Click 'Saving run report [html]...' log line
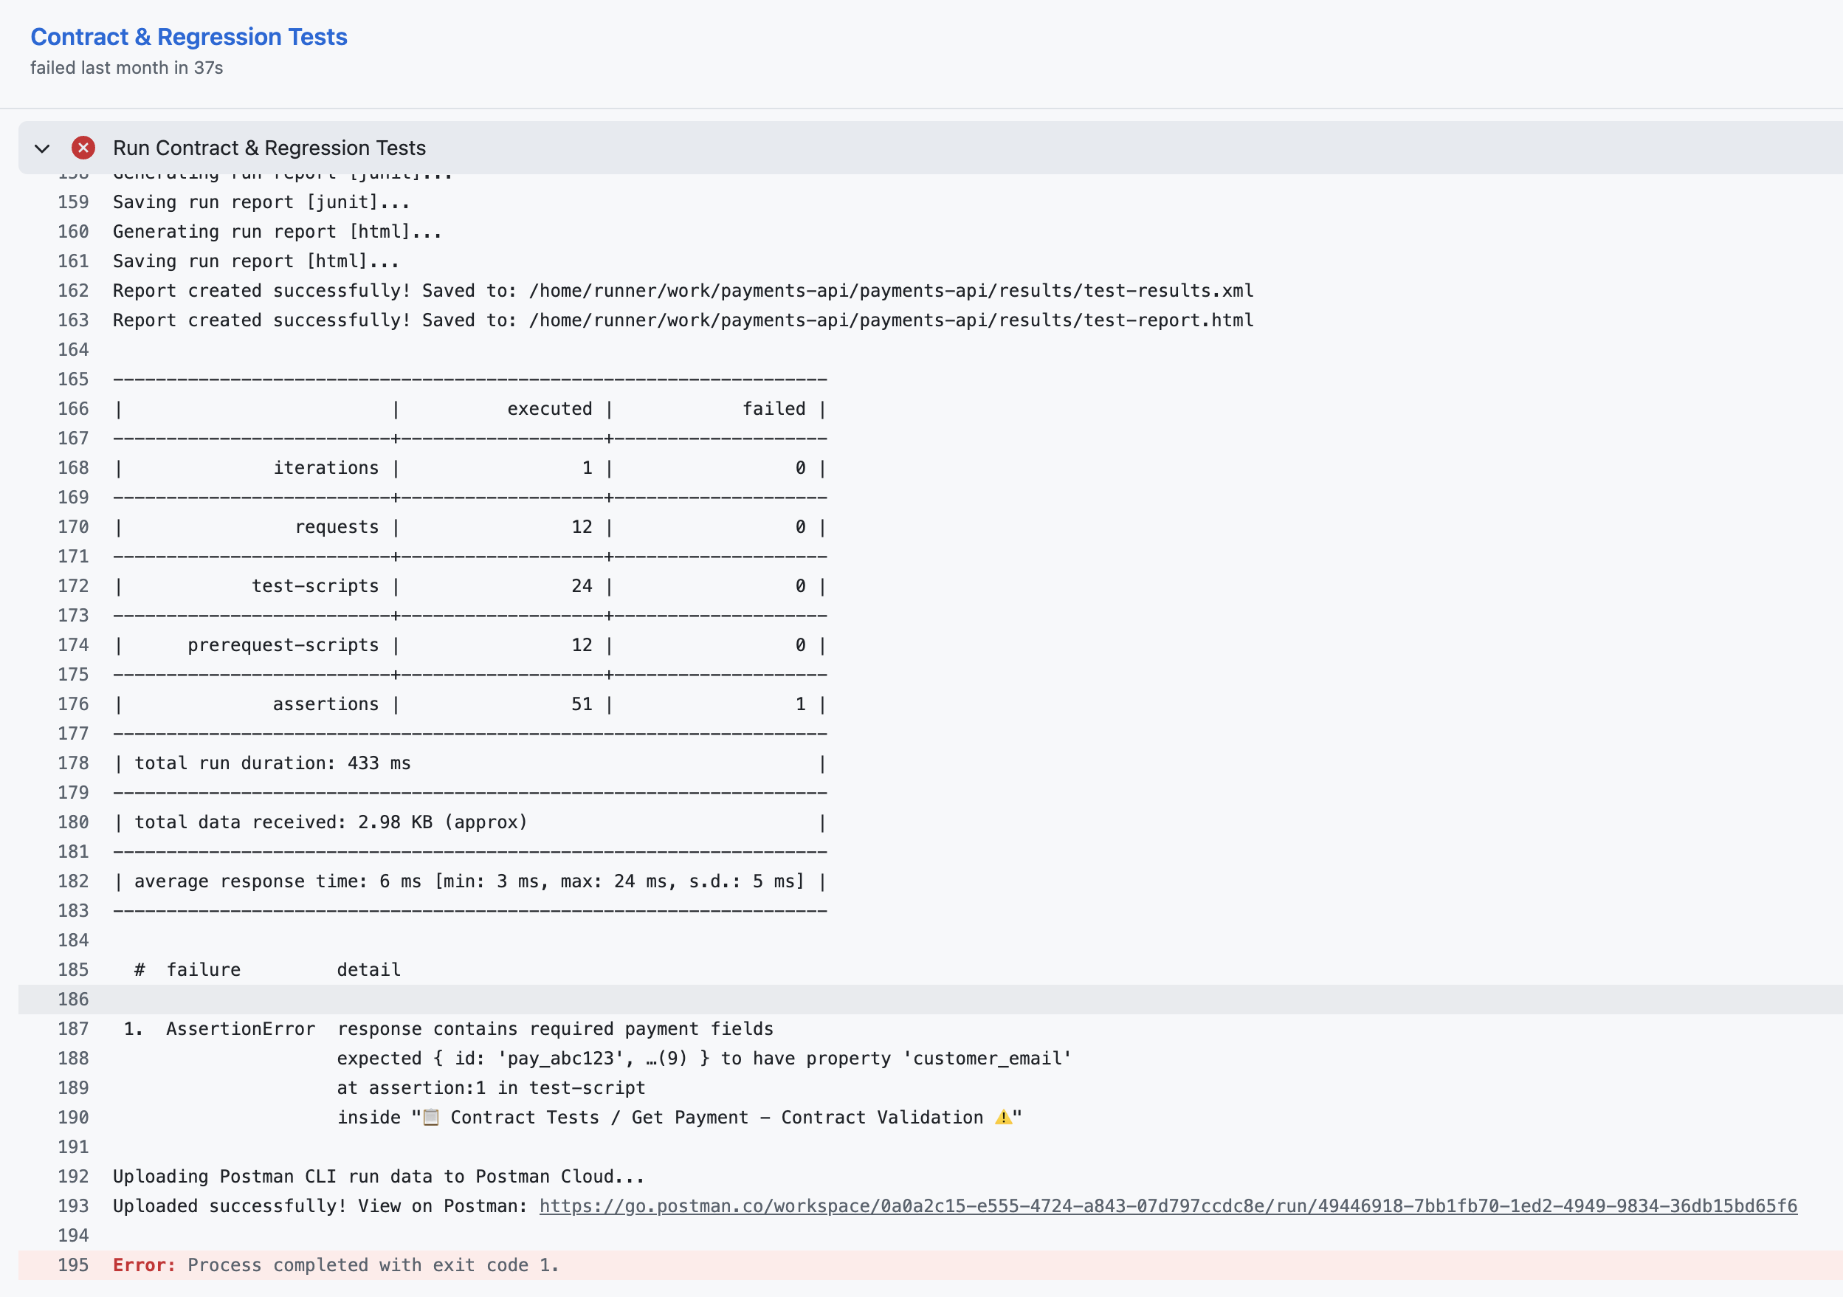Screen dimensions: 1843x1297 [256, 261]
